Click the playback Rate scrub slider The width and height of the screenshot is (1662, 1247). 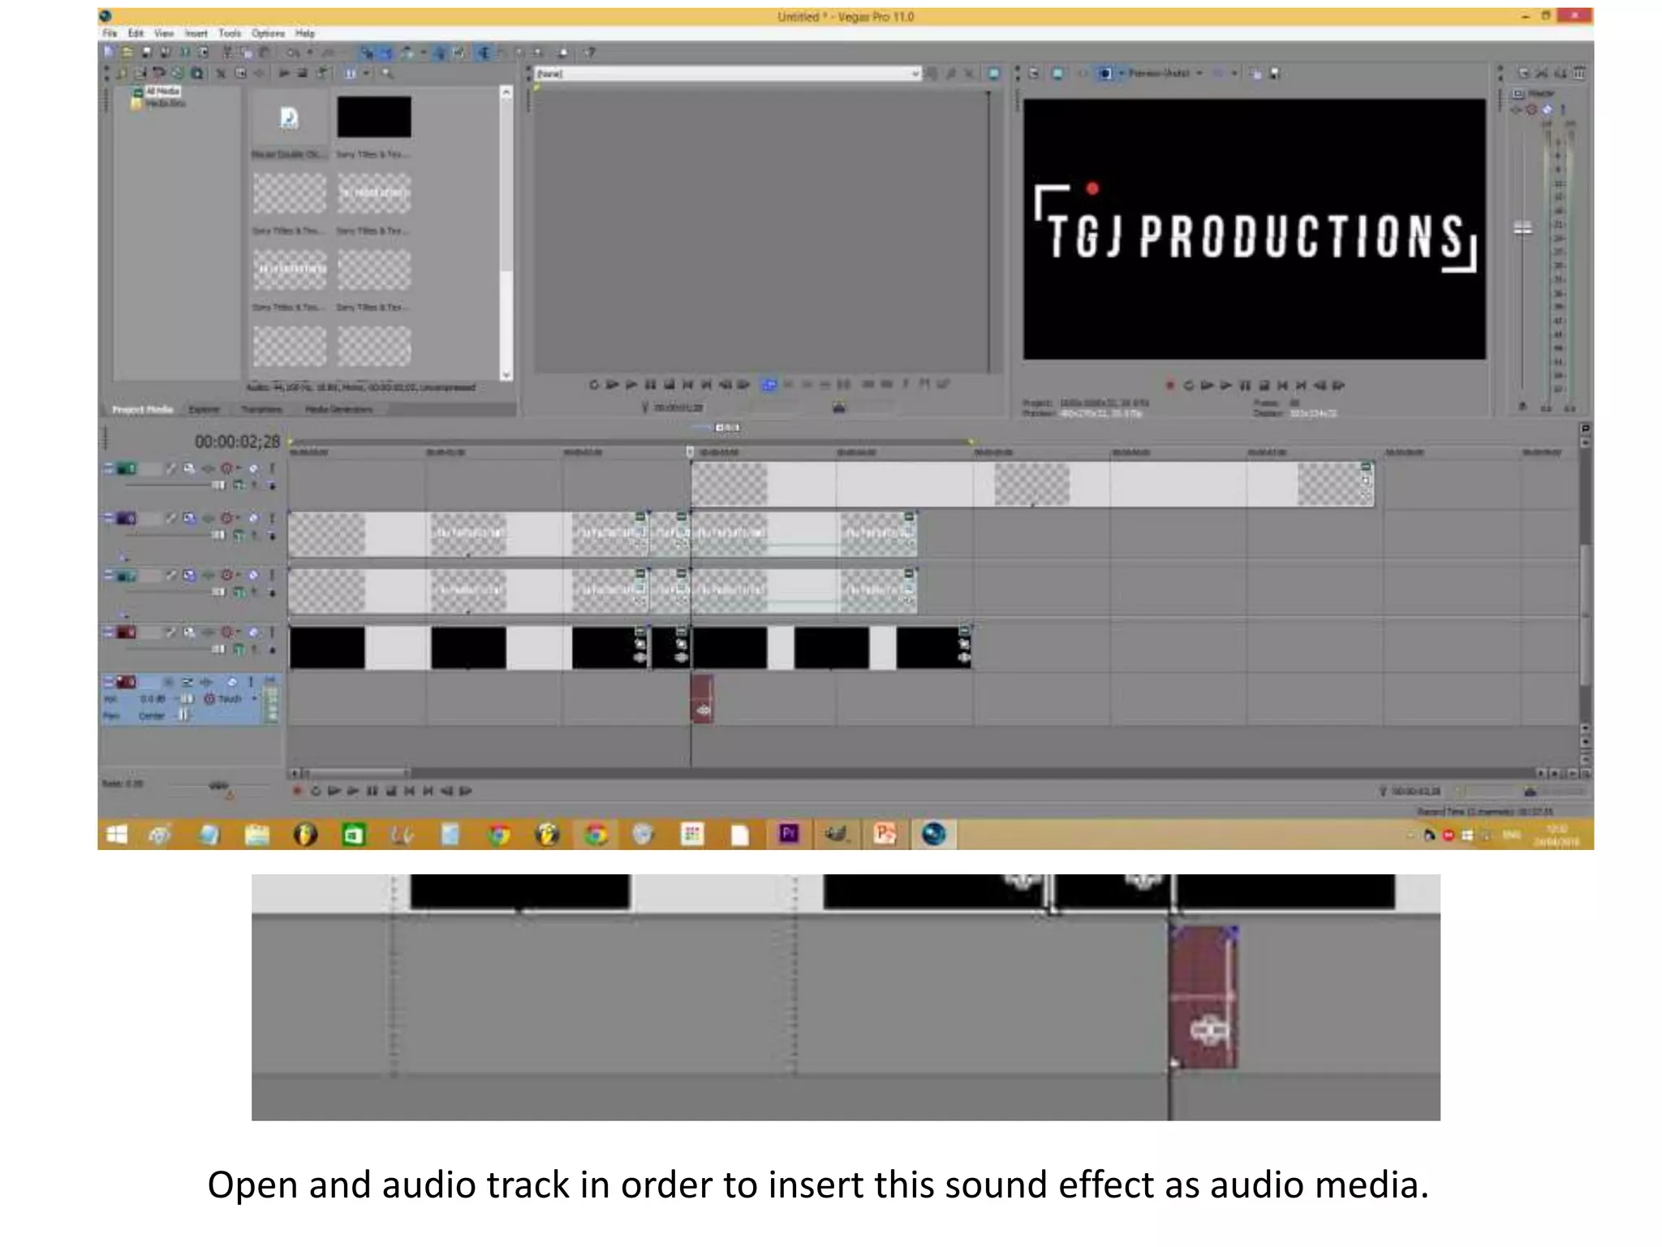pyautogui.click(x=218, y=786)
